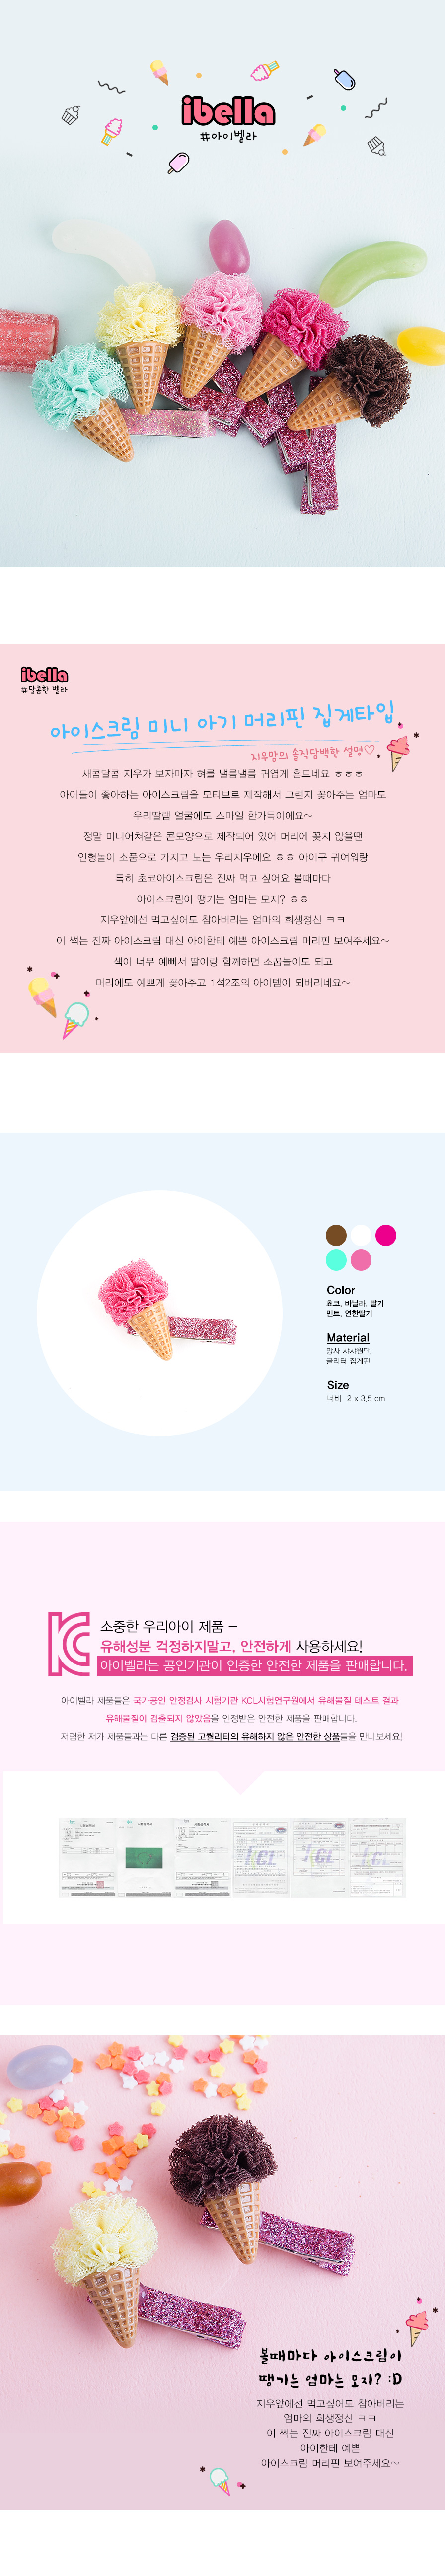Select the light pink color swatch

click(x=361, y=1260)
